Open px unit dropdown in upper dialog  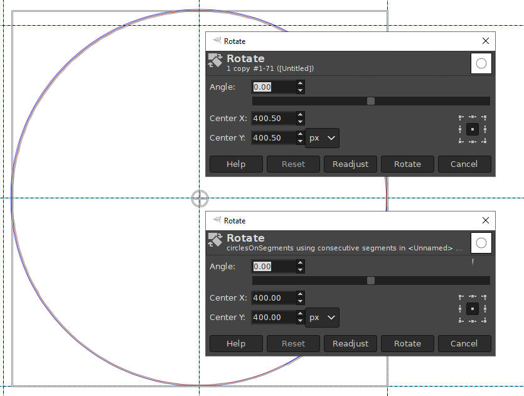(x=322, y=138)
